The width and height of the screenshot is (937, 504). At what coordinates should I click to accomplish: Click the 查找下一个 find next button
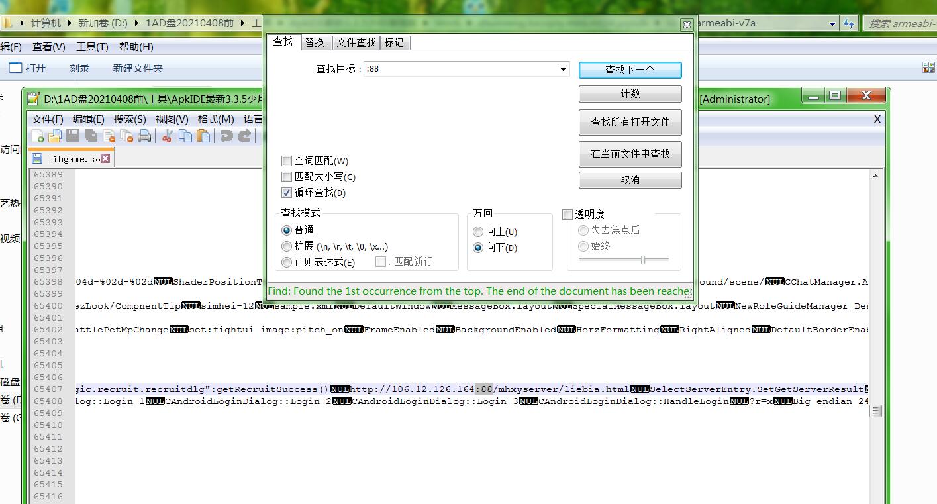[630, 70]
